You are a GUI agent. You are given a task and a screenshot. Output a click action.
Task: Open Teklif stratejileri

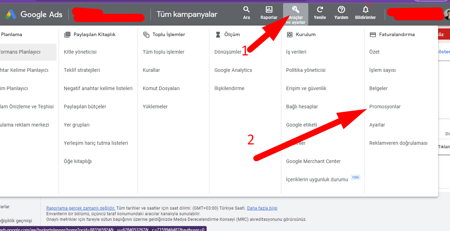(x=82, y=70)
